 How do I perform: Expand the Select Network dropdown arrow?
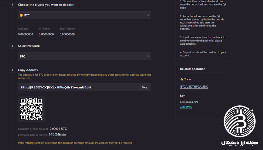coord(148,56)
